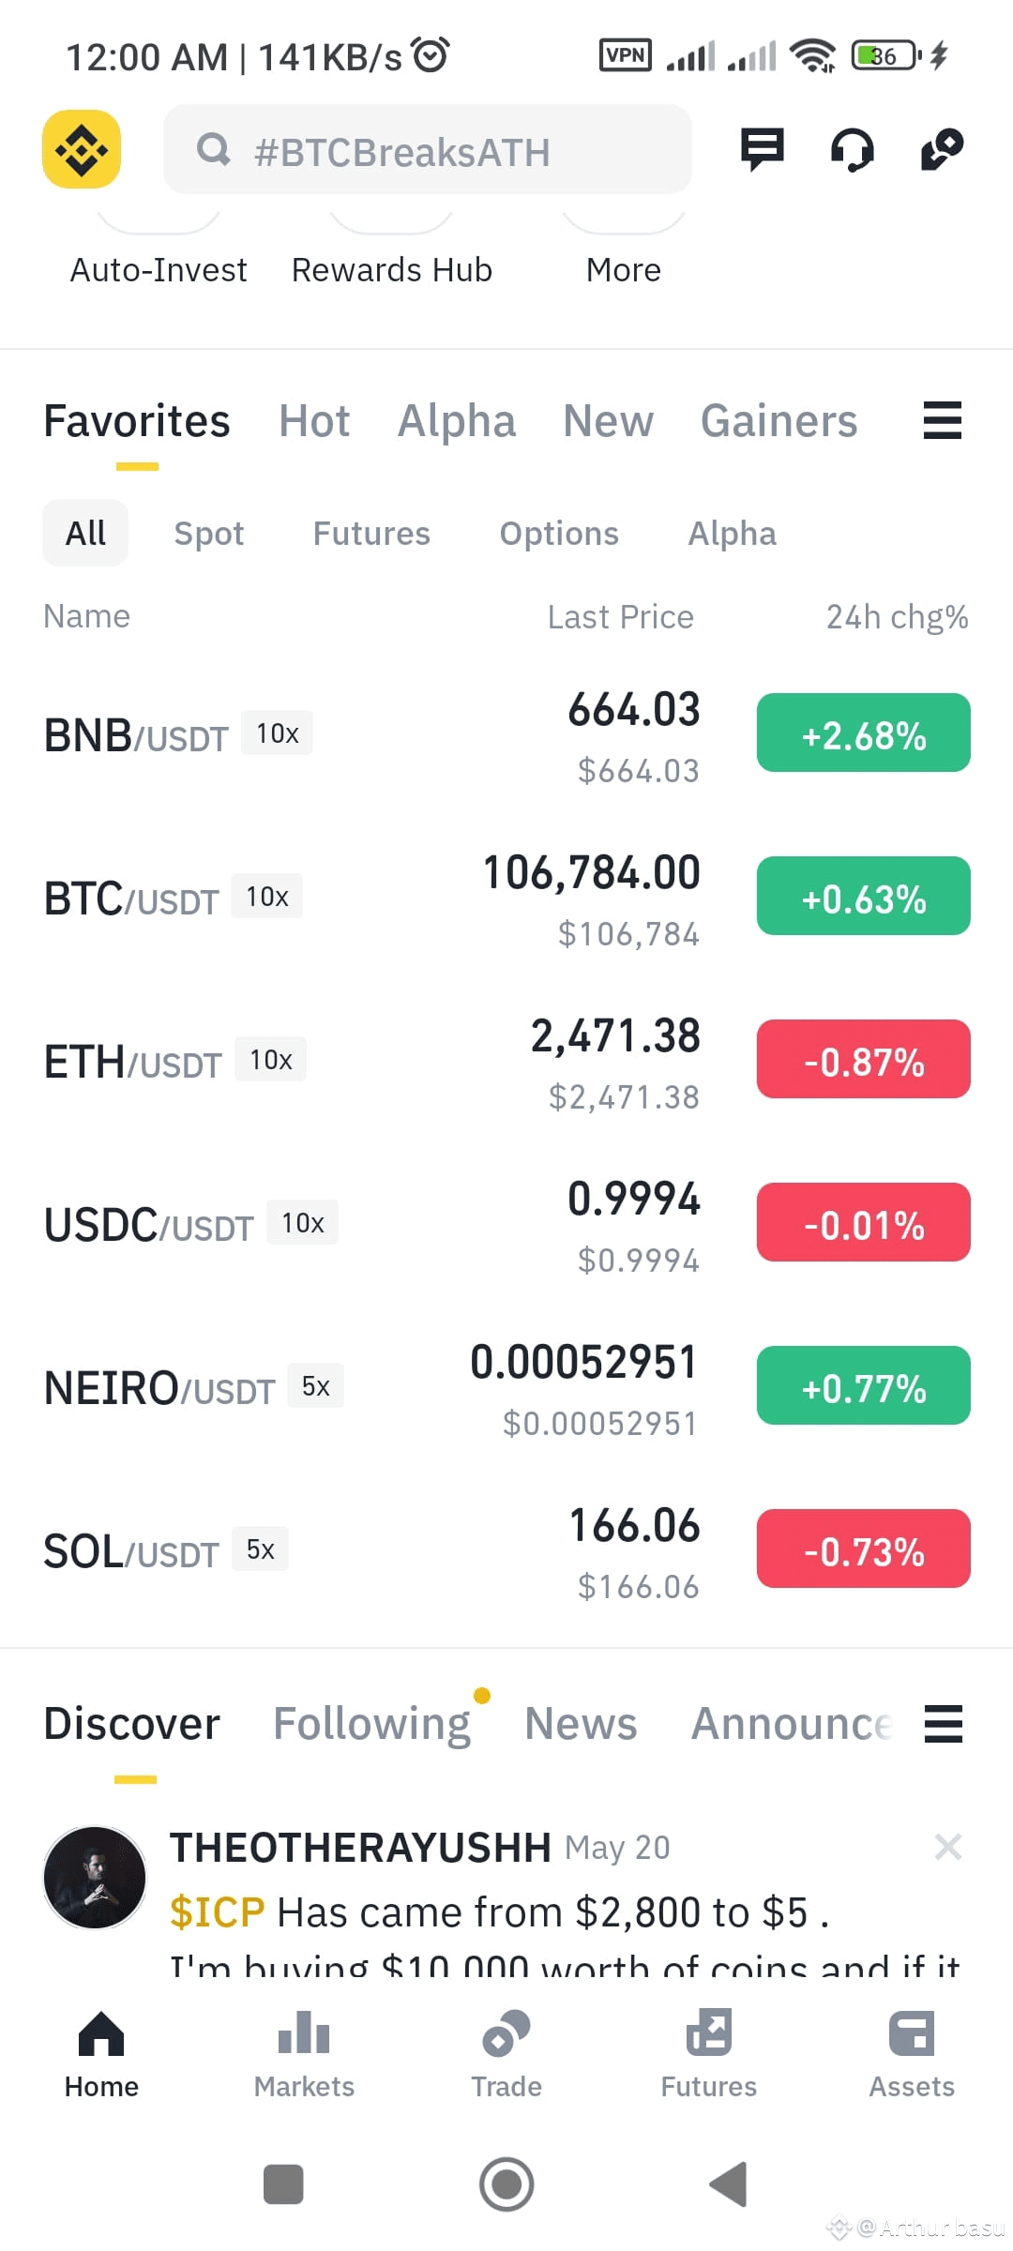Open the $ICP ticker link
1013x2251 pixels.
click(217, 1912)
